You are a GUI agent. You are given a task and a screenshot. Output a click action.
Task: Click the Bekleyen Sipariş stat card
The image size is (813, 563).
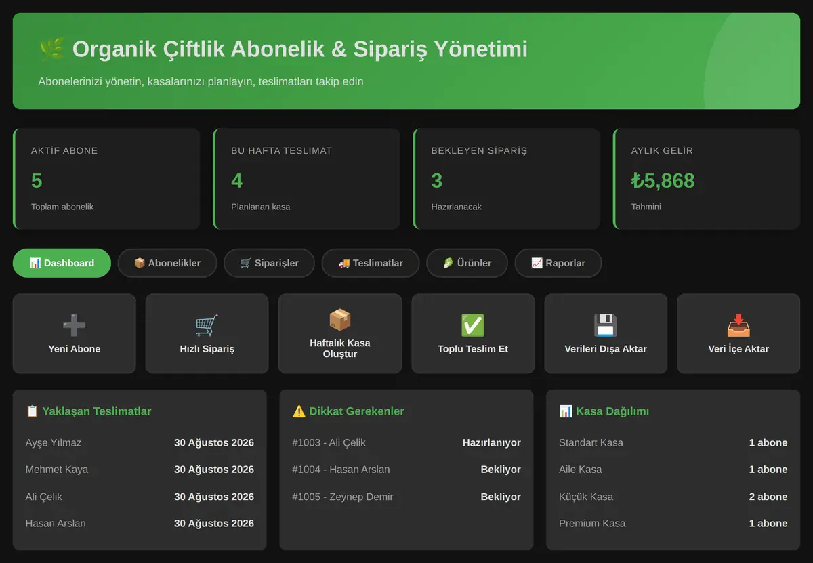[507, 179]
